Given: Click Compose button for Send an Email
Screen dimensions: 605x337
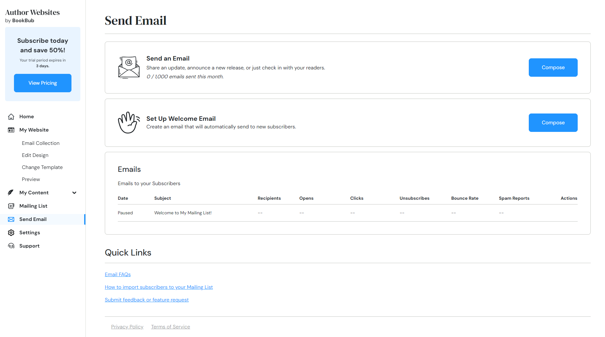Looking at the screenshot, I should pyautogui.click(x=553, y=68).
